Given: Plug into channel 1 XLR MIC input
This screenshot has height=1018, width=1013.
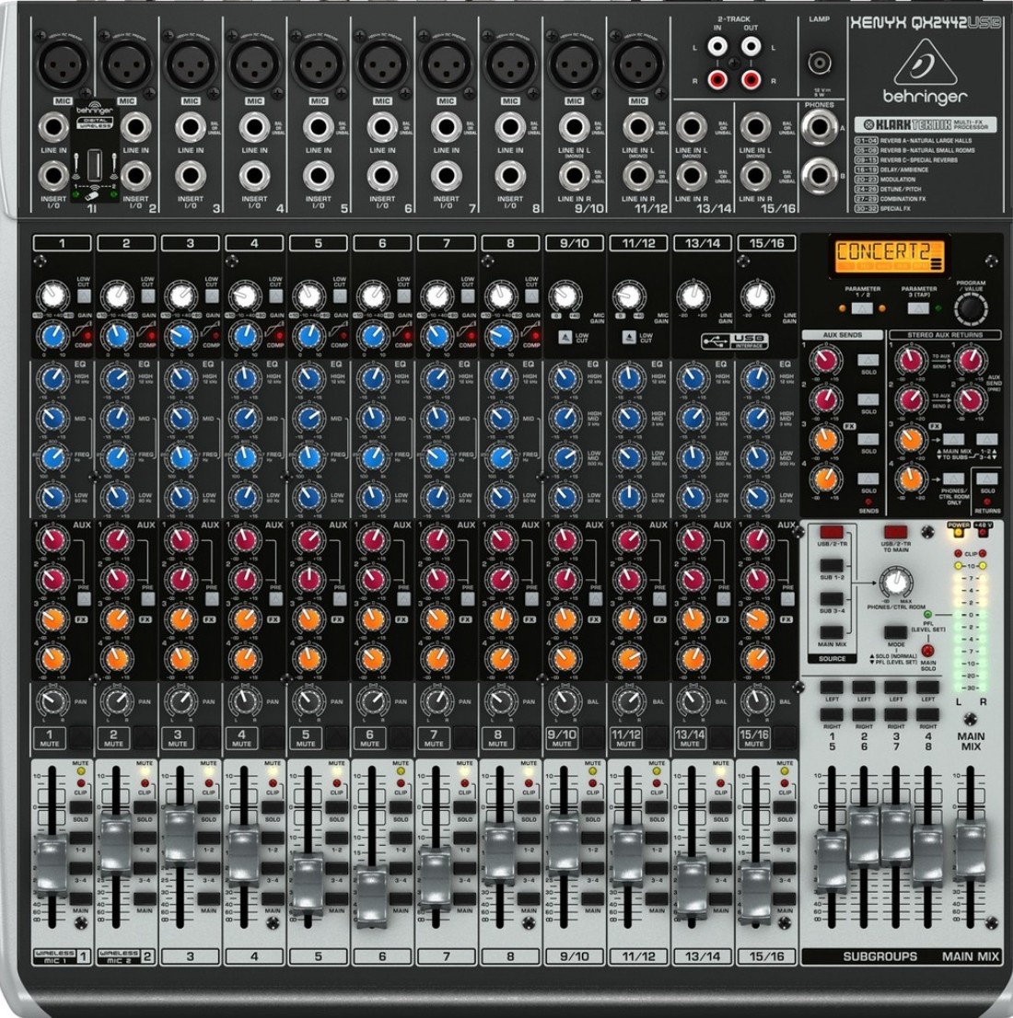Looking at the screenshot, I should [x=63, y=64].
